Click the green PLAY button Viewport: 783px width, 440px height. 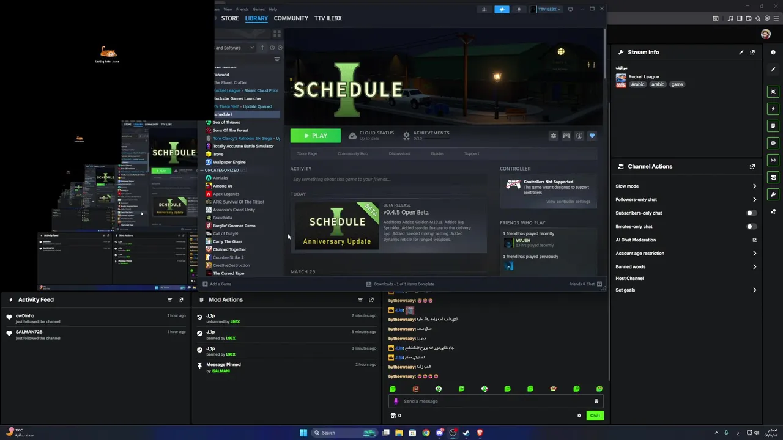(x=315, y=136)
